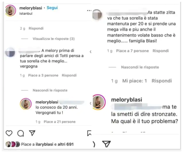Open comments with the speech bubble icon

coord(21,133)
